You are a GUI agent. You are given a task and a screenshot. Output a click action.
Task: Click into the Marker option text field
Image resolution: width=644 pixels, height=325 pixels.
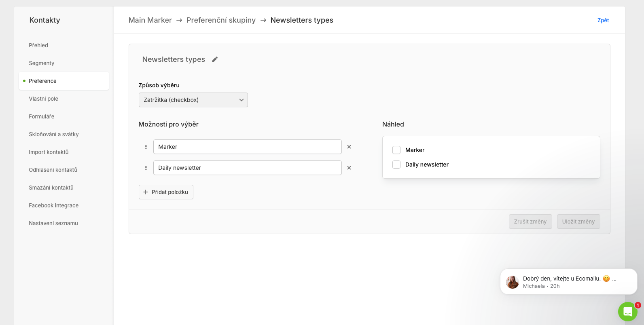tap(247, 147)
